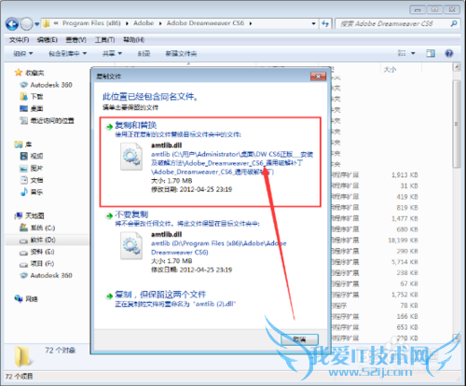Viewport: 466px width, 386px height.
Task: Click the 1,752 KB size cell
Action: pos(404,295)
